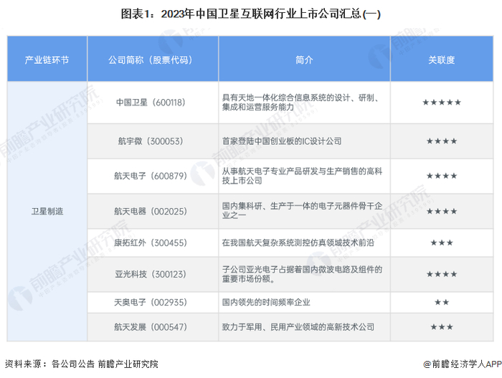Click four-star rating in 亚光科技 row
Image resolution: width=502 pixels, height=378 pixels.
tap(442, 274)
